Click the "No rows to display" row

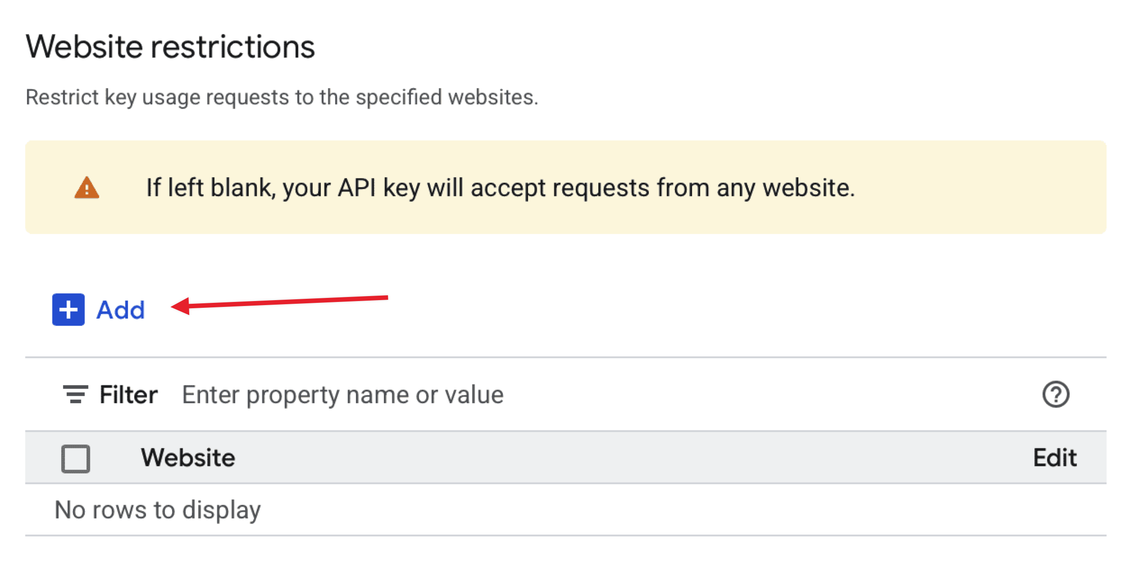tap(158, 510)
